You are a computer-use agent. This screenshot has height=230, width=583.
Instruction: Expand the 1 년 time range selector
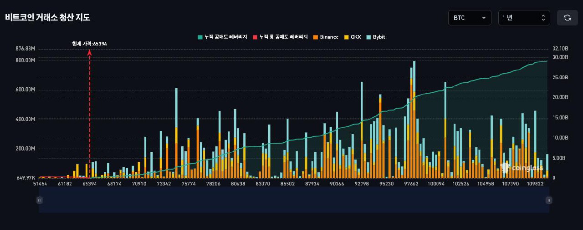coord(524,18)
